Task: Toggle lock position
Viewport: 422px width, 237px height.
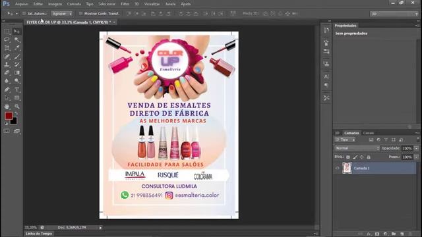Action: tap(362, 157)
